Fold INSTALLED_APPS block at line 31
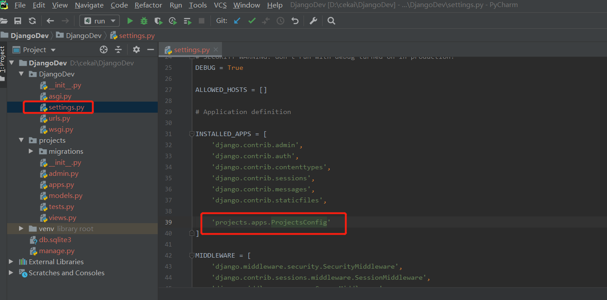This screenshot has width=607, height=300. tap(192, 134)
